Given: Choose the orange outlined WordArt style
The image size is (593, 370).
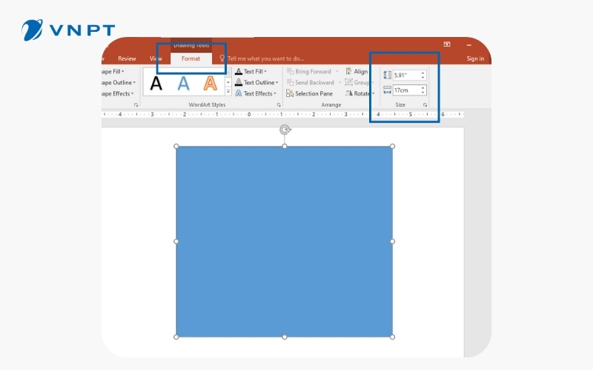Looking at the screenshot, I should pyautogui.click(x=211, y=84).
